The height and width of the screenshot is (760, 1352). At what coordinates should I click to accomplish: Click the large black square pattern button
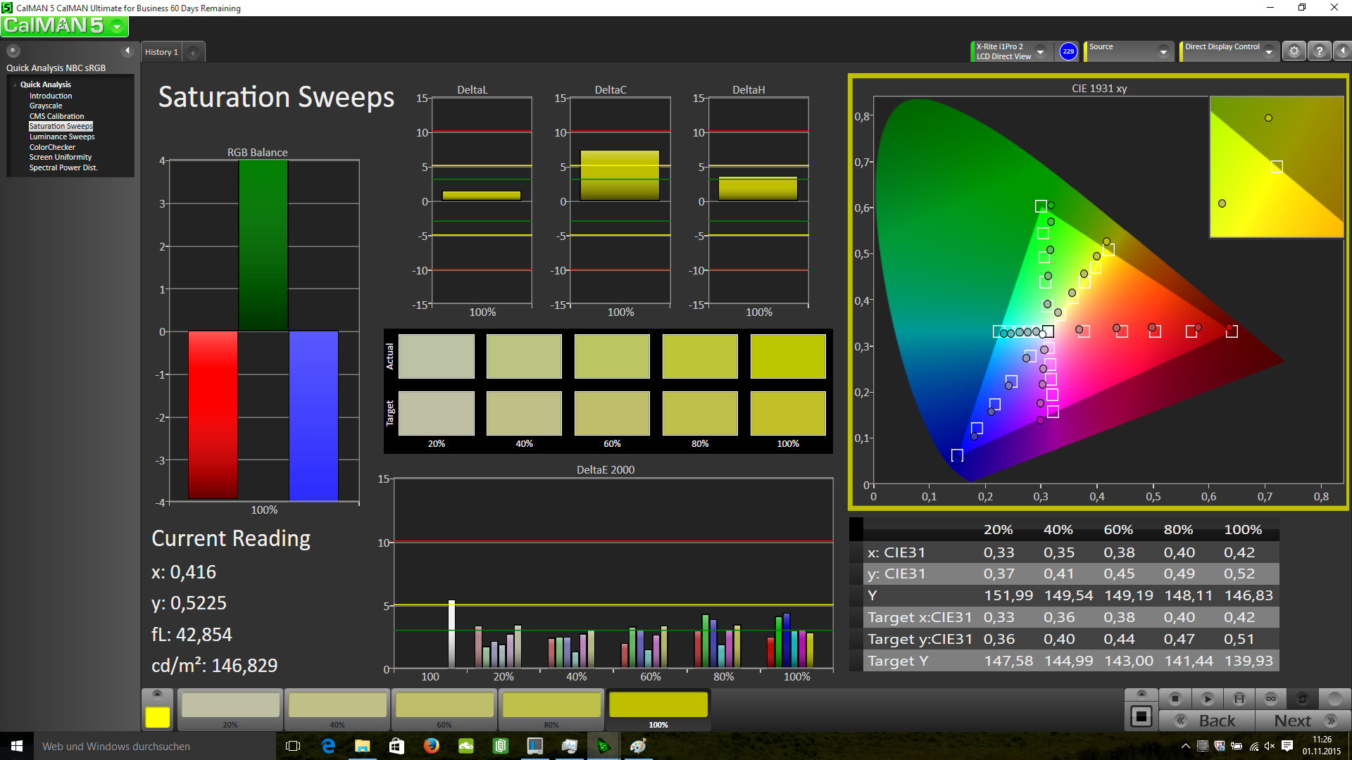pos(1141,717)
